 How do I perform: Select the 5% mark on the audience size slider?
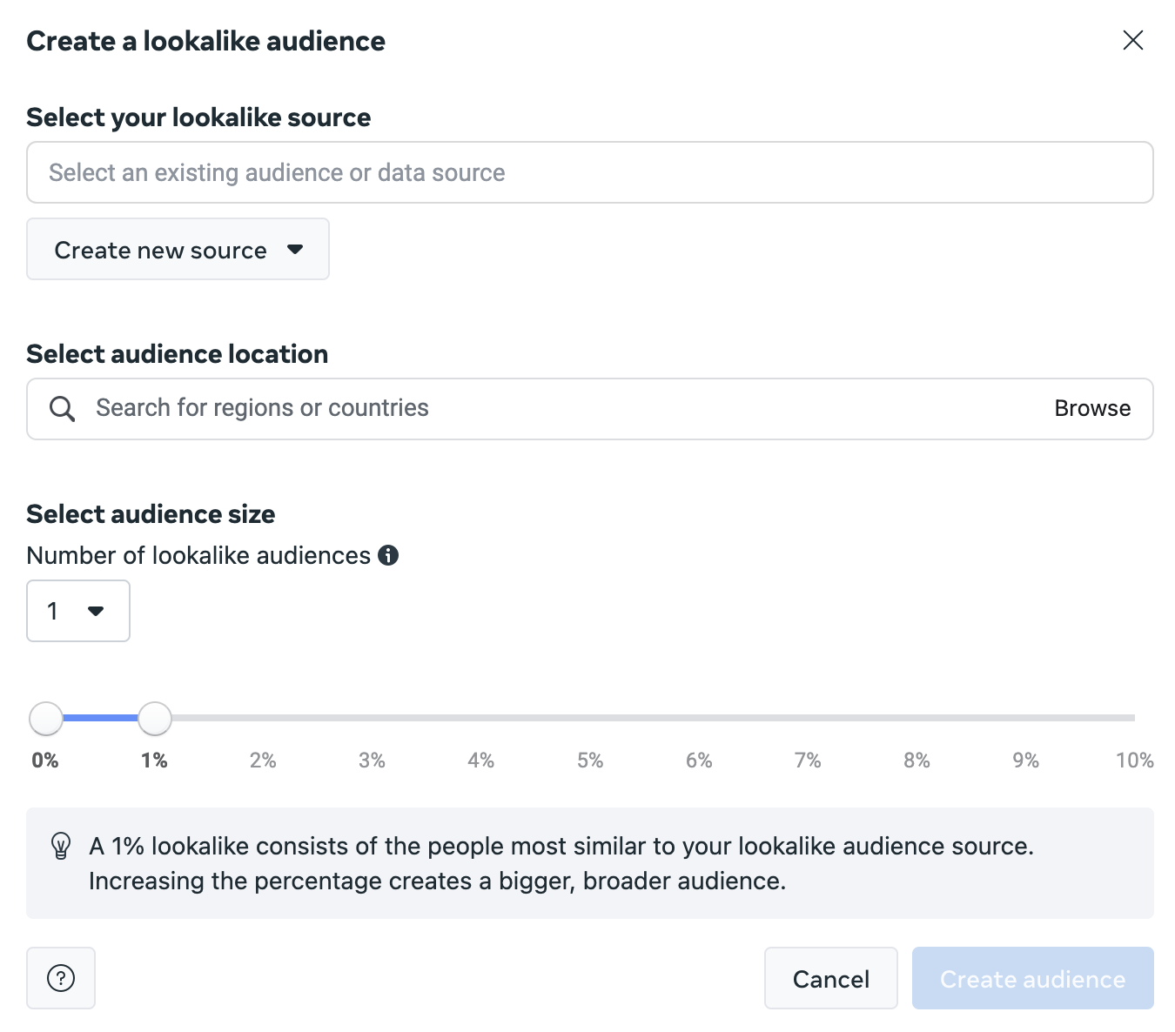pyautogui.click(x=590, y=718)
